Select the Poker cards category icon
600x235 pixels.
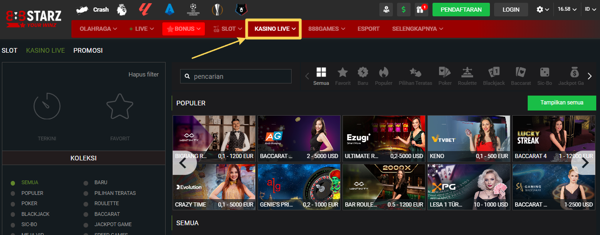point(445,72)
